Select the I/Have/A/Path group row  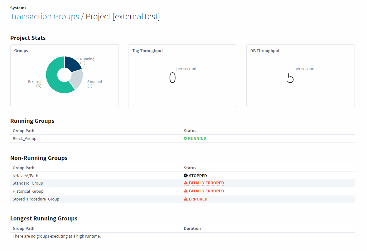[x=25, y=176]
